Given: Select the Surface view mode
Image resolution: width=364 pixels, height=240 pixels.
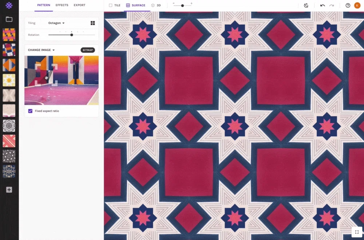Looking at the screenshot, I should coord(136,5).
